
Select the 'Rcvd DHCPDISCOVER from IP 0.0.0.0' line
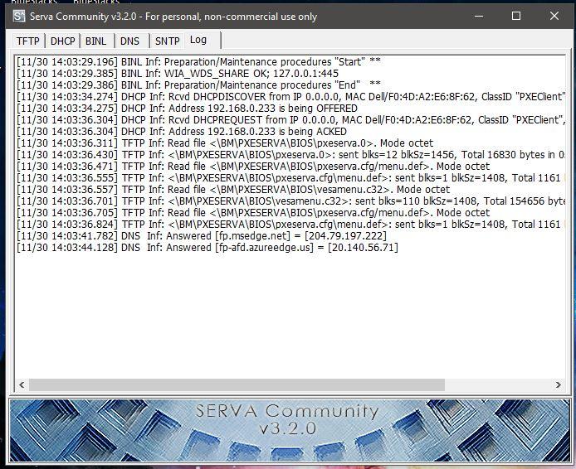pyautogui.click(x=291, y=96)
